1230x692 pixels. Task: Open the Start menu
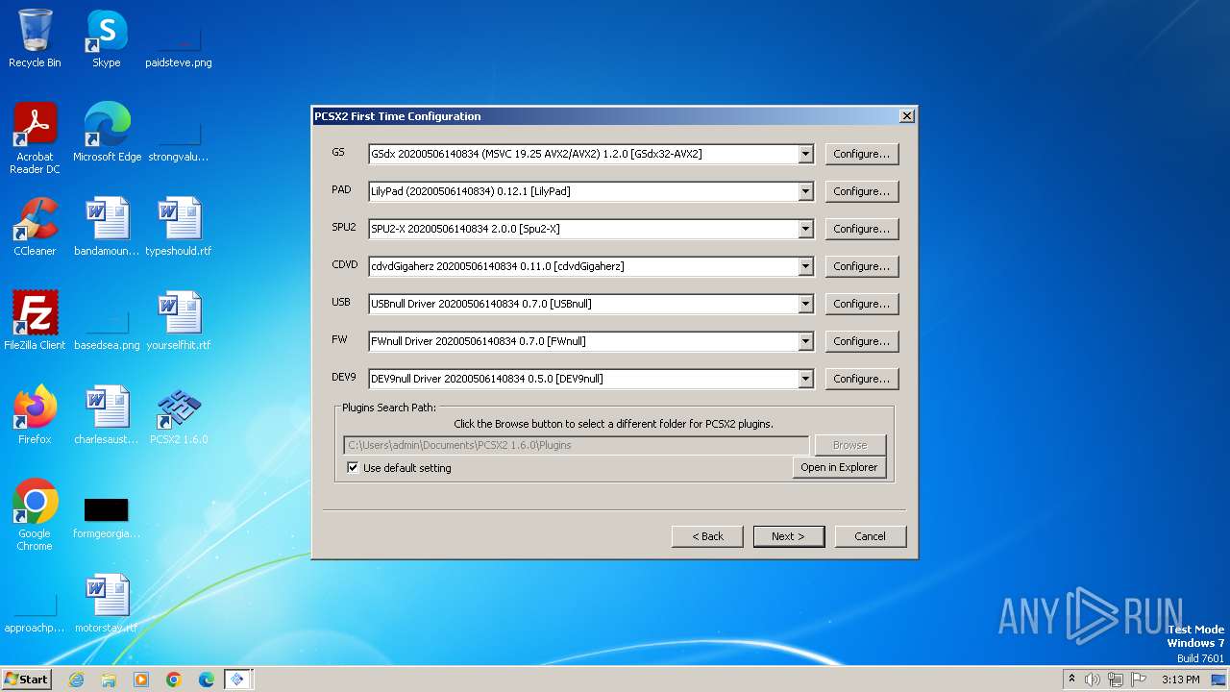27,680
